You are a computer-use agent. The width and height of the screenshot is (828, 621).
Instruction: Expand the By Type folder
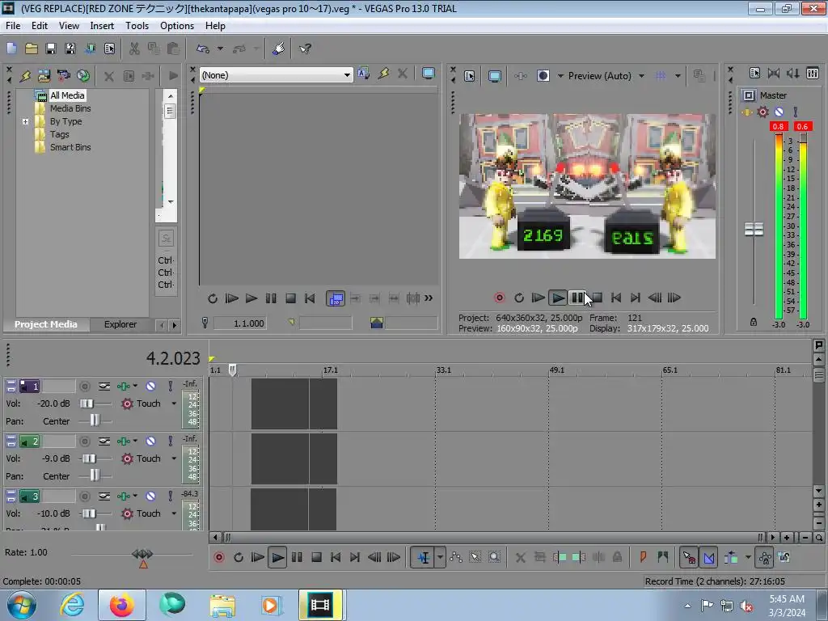[x=25, y=121]
